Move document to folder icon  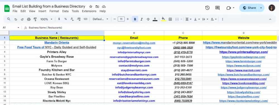click(x=97, y=7)
